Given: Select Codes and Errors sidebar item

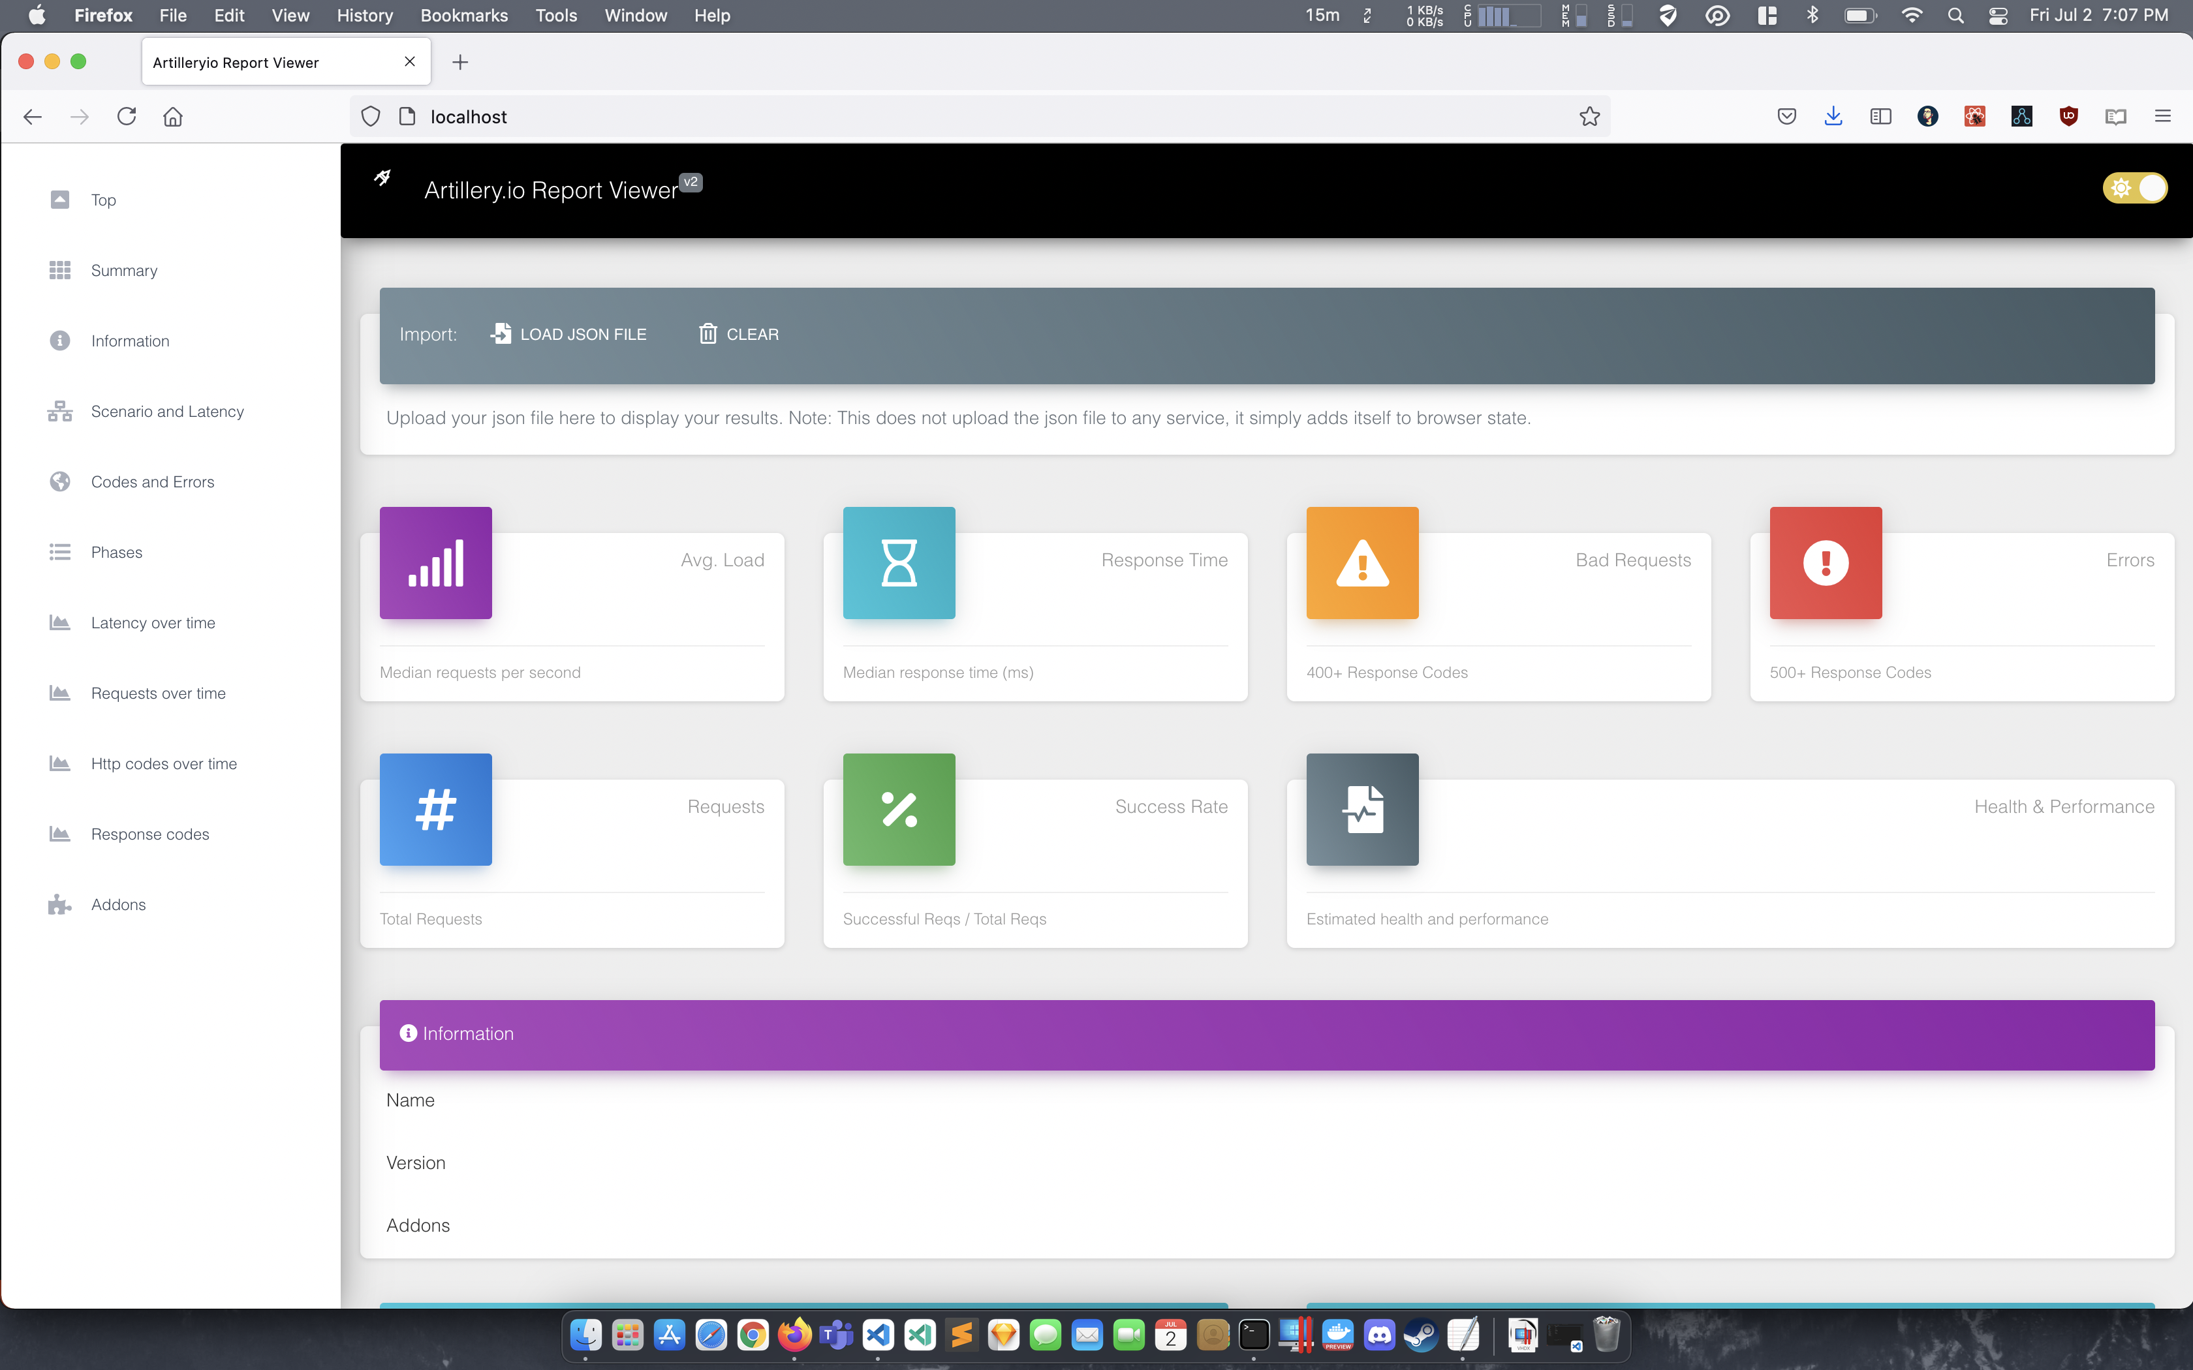Looking at the screenshot, I should [152, 482].
